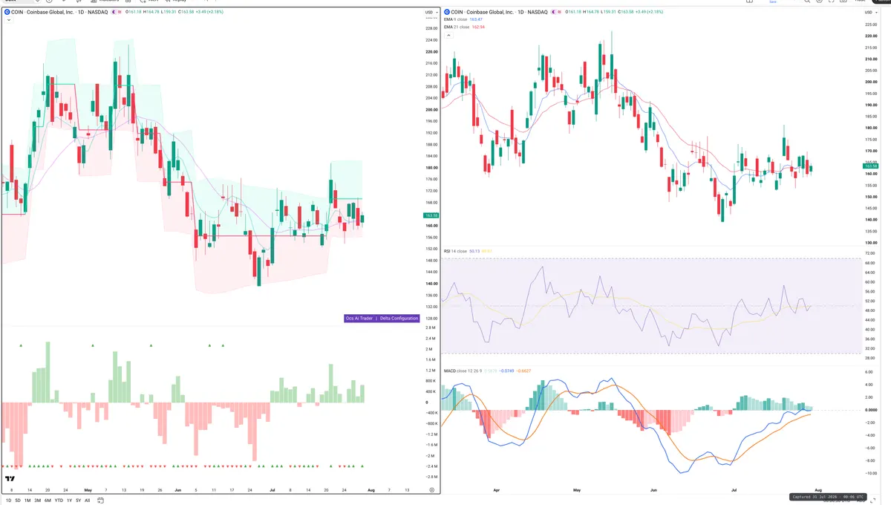Select the 5Y date range
Viewport: 891px width, 505px height.
[79, 501]
